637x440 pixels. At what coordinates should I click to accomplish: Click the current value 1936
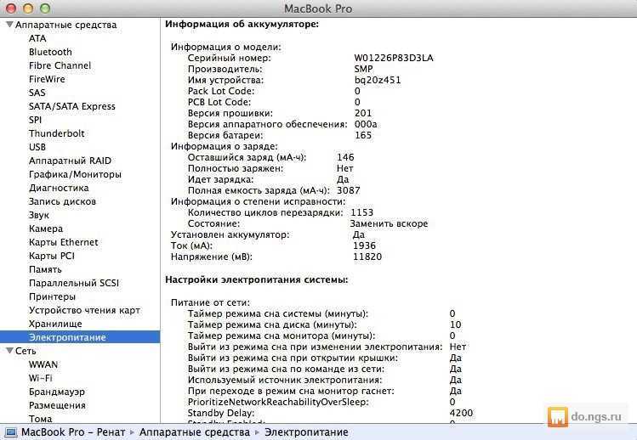coord(364,246)
